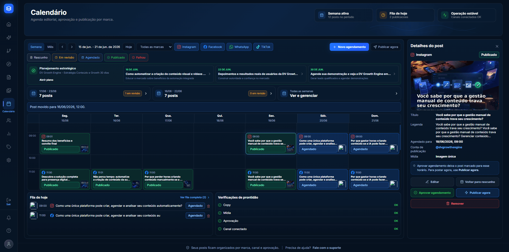Toggle the Agendado status filter
This screenshot has height=252, width=509.
[x=90, y=57]
